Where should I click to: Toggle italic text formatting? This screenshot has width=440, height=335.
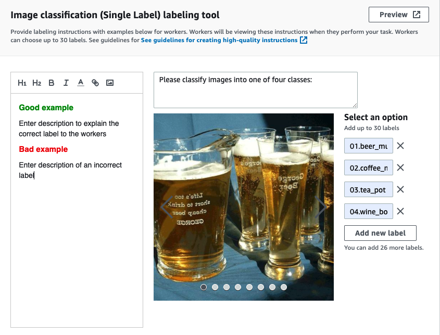(x=66, y=83)
